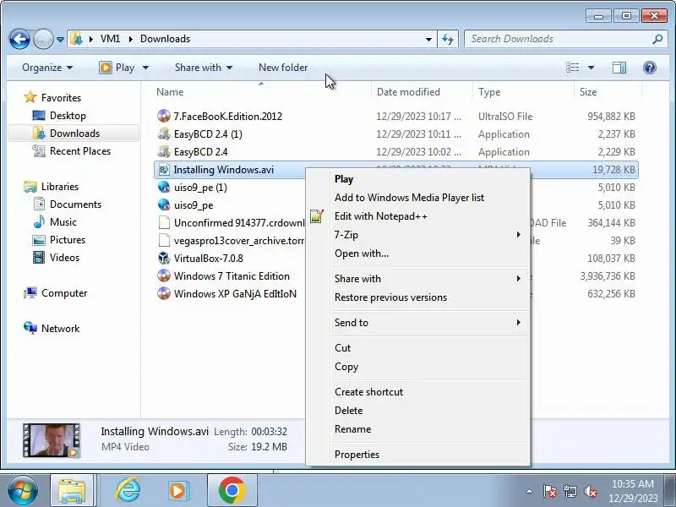The image size is (676, 507).
Task: Expand the 7-Zip submenu
Action: [417, 235]
